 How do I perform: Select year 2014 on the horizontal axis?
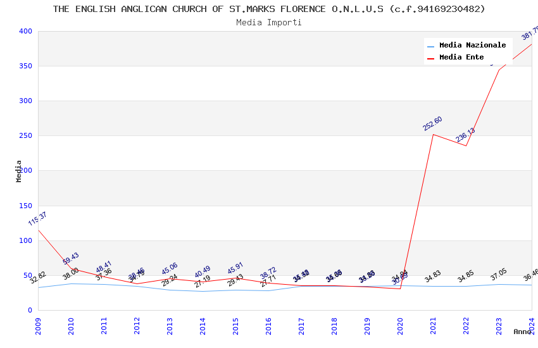[x=203, y=326]
